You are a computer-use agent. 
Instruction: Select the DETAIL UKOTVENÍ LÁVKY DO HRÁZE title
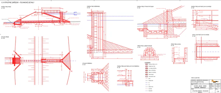click(x=201, y=35)
